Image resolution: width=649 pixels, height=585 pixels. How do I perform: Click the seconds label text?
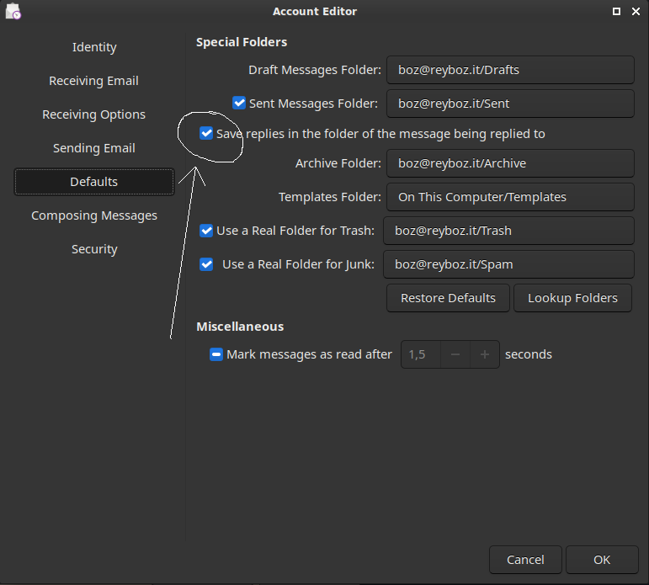[529, 354]
